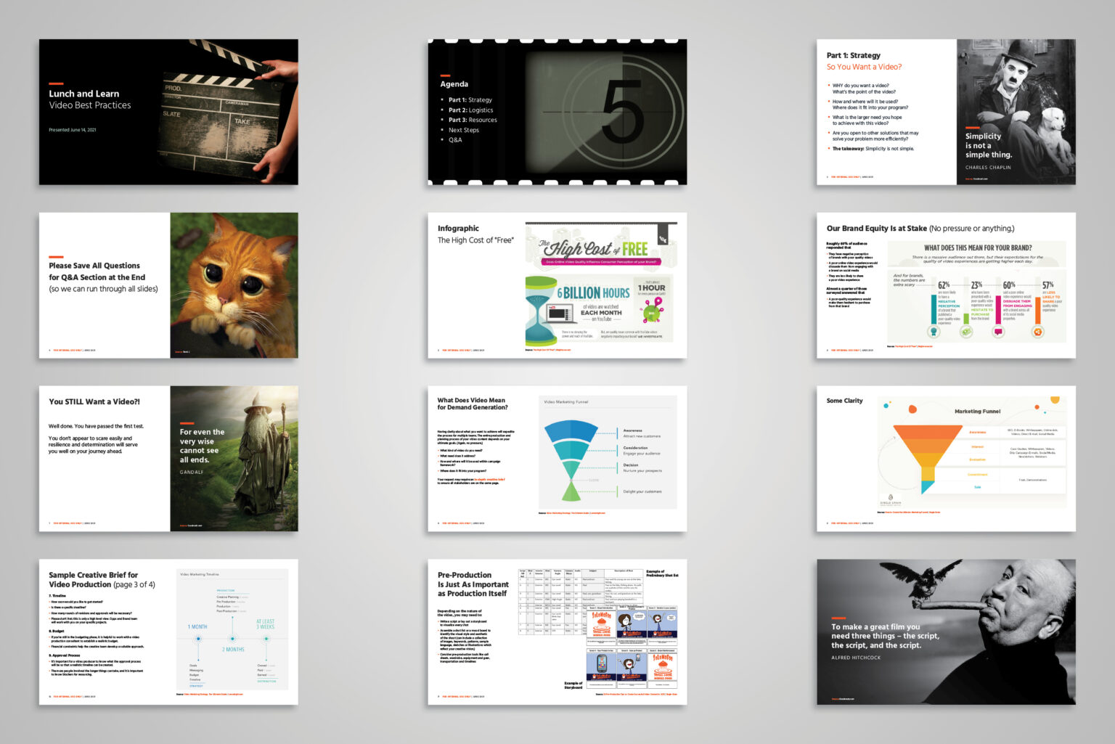Click the orange cat picture
The height and width of the screenshot is (744, 1115).
point(234,285)
